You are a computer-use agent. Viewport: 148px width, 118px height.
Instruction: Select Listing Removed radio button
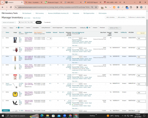coord(40,28)
